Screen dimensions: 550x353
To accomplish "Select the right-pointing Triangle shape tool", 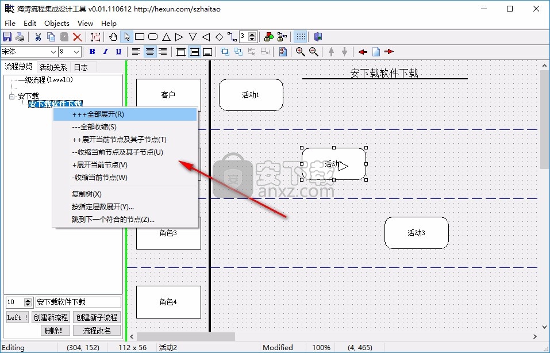I will pyautogui.click(x=179, y=37).
